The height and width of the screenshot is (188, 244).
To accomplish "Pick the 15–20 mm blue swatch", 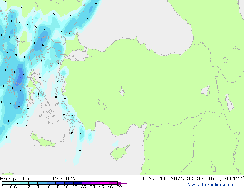I will 60,183.
